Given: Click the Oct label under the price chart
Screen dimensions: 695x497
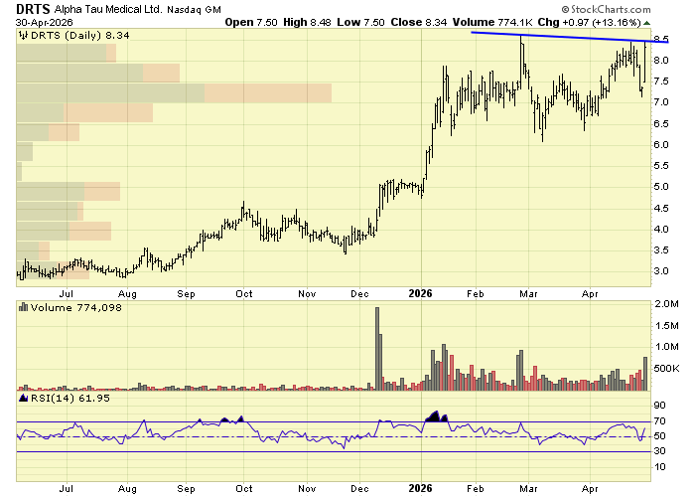Looking at the screenshot, I should pos(244,294).
